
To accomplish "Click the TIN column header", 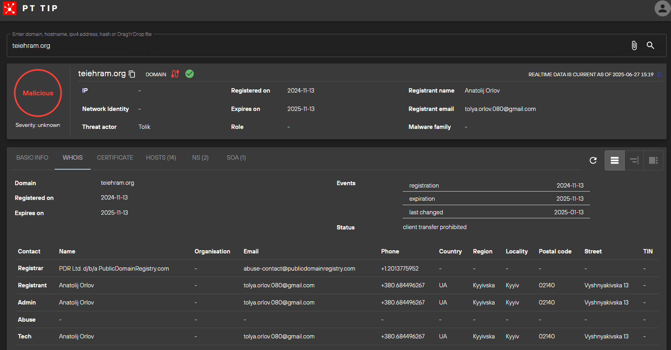I will coord(648,251).
